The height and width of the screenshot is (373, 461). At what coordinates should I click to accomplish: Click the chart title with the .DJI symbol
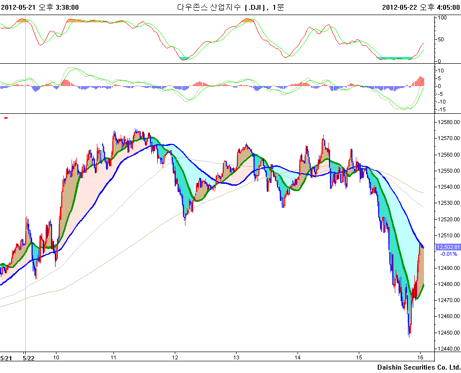[230, 7]
